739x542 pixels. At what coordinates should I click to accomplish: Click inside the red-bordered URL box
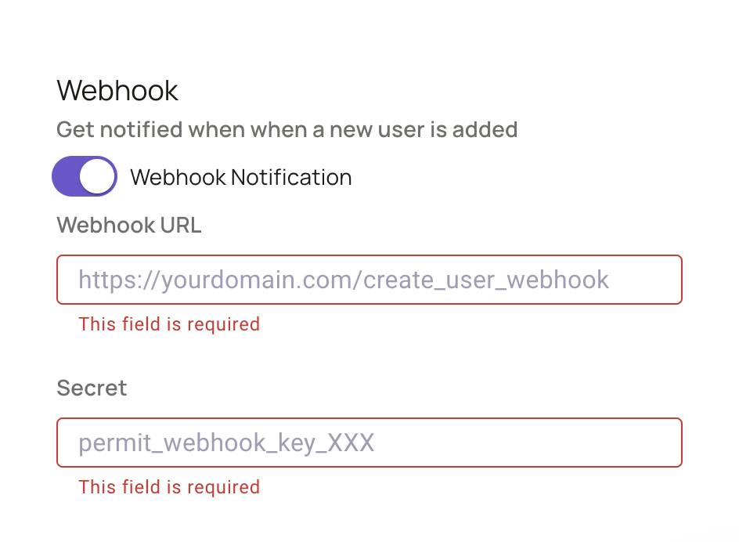pos(368,280)
